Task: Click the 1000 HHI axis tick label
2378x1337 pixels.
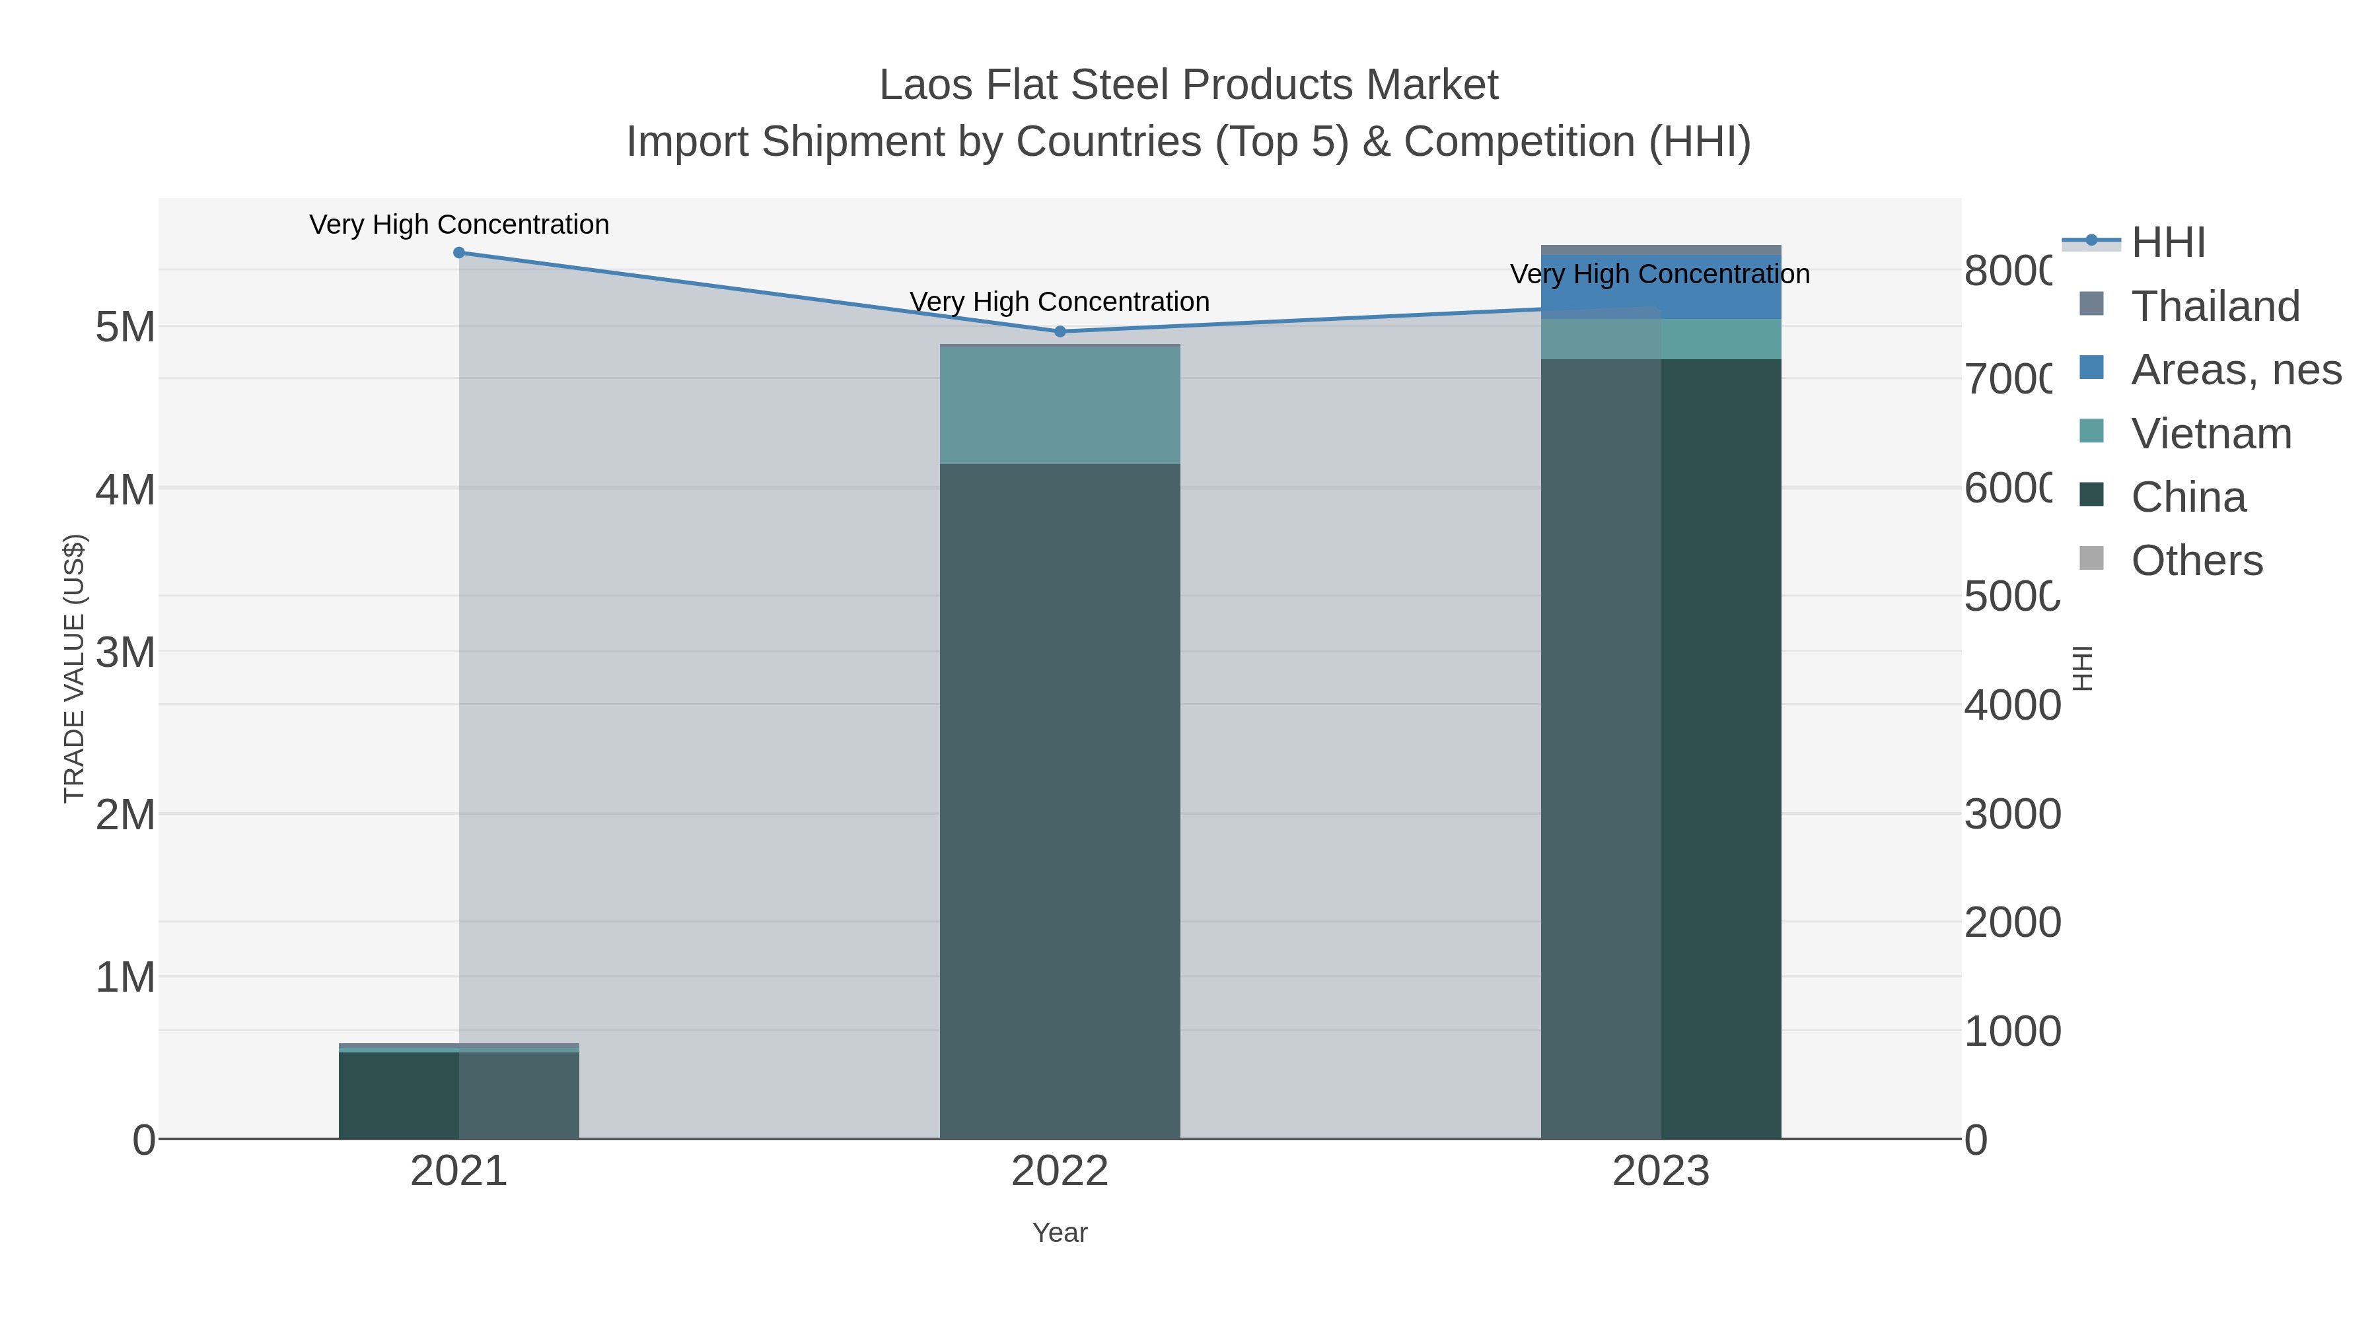Action: click(x=2013, y=1031)
